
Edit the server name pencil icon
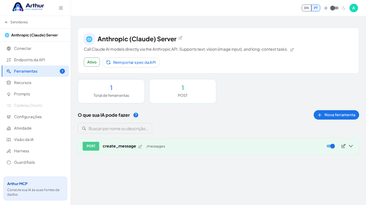point(180,38)
